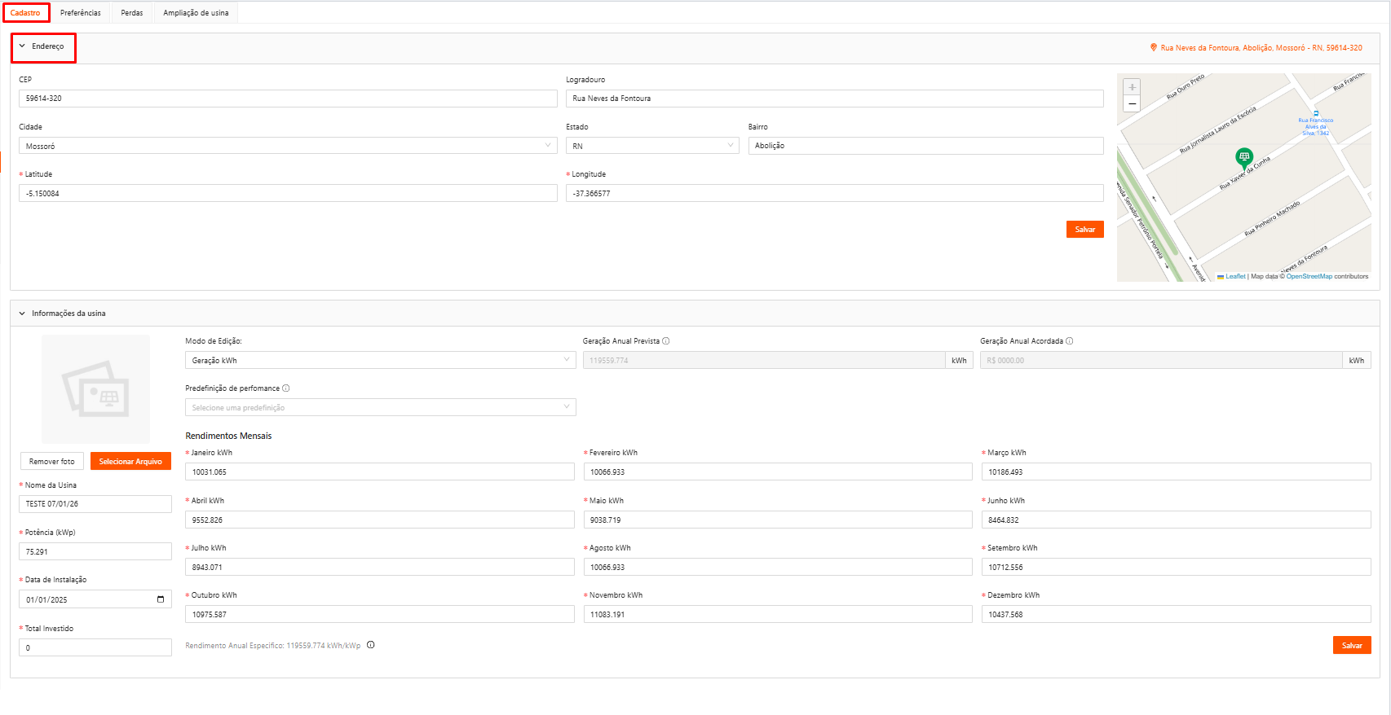
Task: Click the info icon beside Geração Anual Prevista
Action: tap(666, 341)
